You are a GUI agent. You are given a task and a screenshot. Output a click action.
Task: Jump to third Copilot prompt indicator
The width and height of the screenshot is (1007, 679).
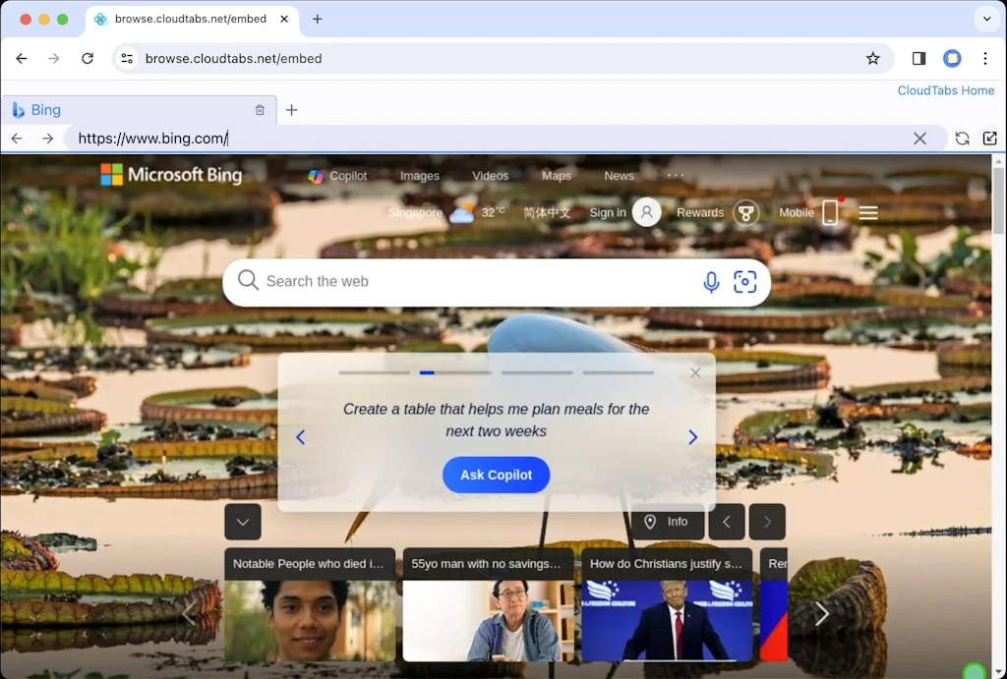click(x=537, y=372)
